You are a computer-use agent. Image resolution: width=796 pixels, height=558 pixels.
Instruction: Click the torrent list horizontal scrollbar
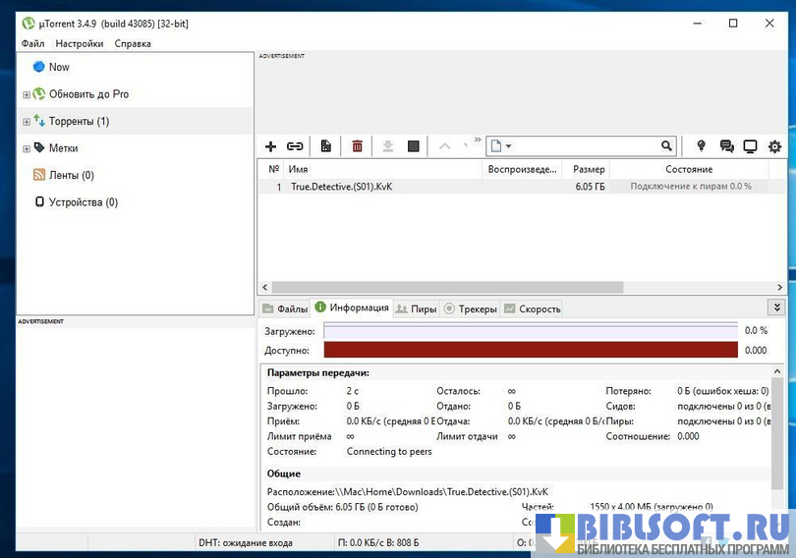click(x=442, y=288)
